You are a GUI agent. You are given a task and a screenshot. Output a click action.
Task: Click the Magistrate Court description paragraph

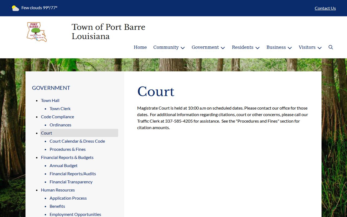(x=223, y=118)
